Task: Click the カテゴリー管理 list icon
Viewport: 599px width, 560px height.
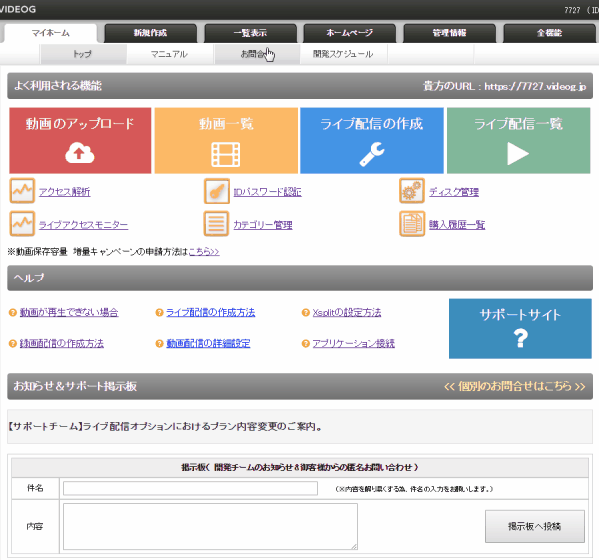Action: point(216,224)
